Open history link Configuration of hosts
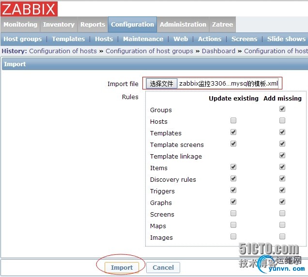The image size is (308, 277). [63, 51]
